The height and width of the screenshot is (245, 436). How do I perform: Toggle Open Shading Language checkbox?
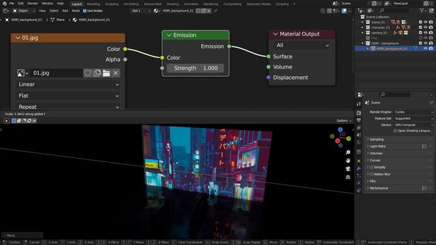[395, 131]
